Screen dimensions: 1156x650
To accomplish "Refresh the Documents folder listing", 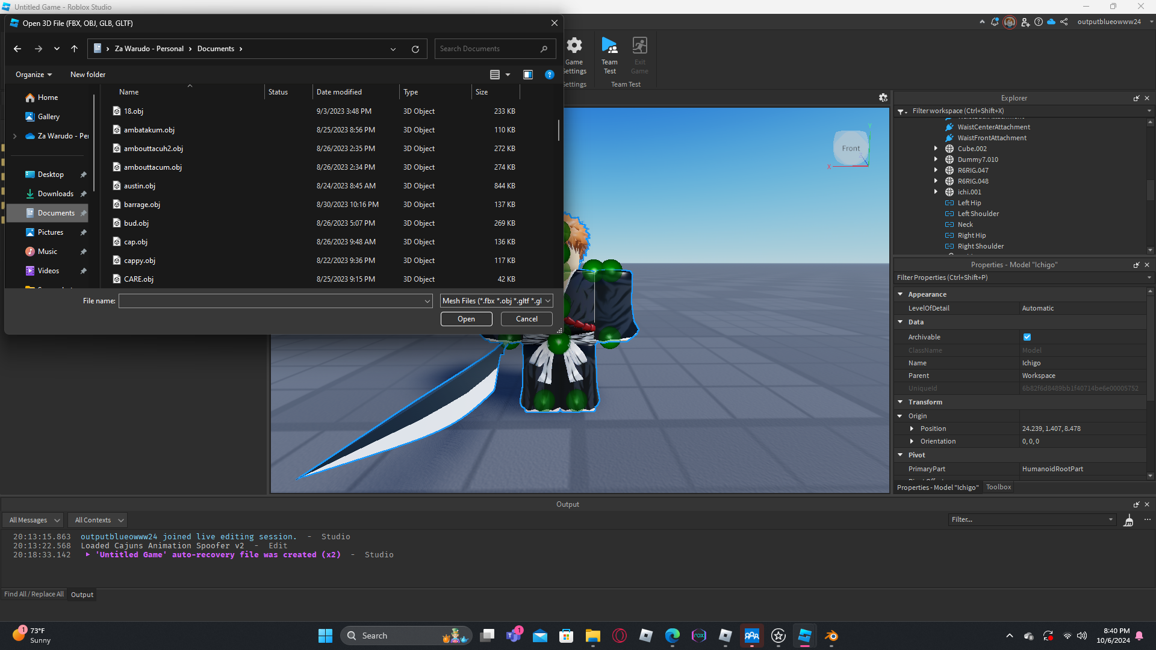I will (415, 49).
